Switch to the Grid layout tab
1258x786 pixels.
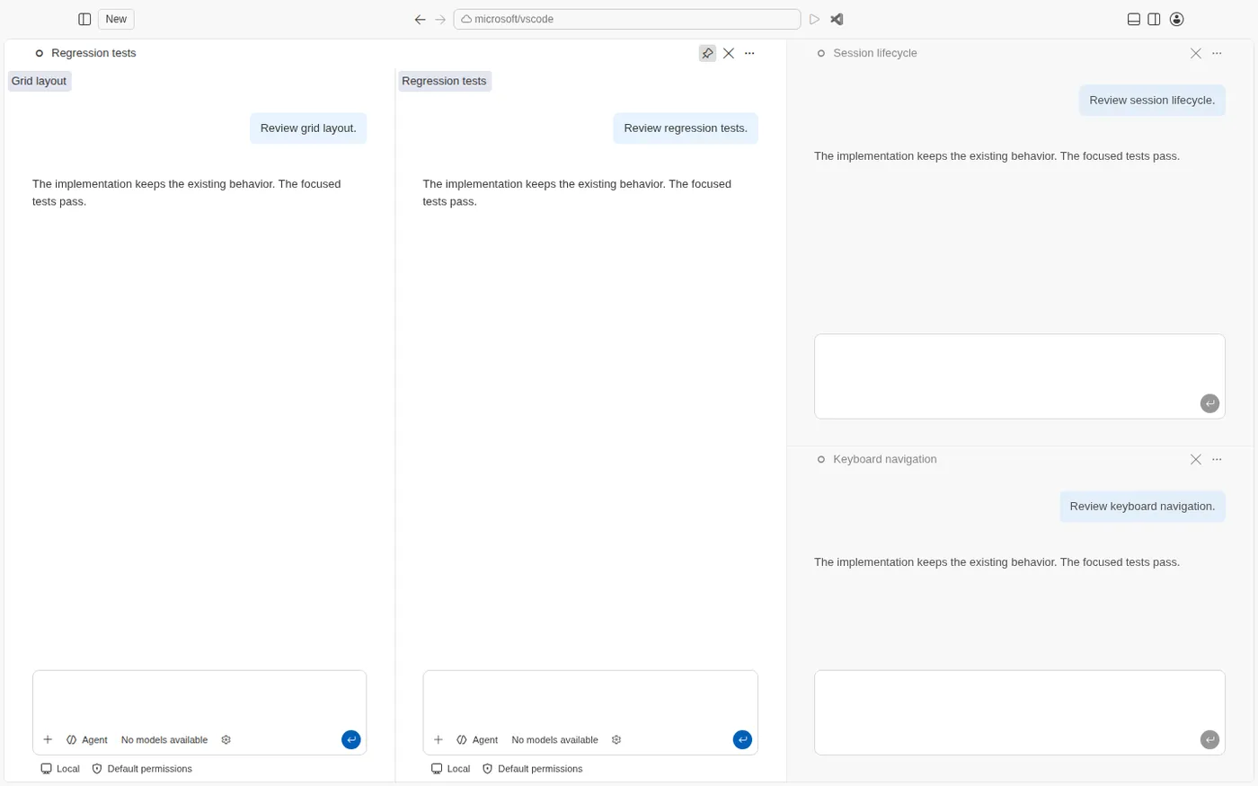pyautogui.click(x=39, y=81)
